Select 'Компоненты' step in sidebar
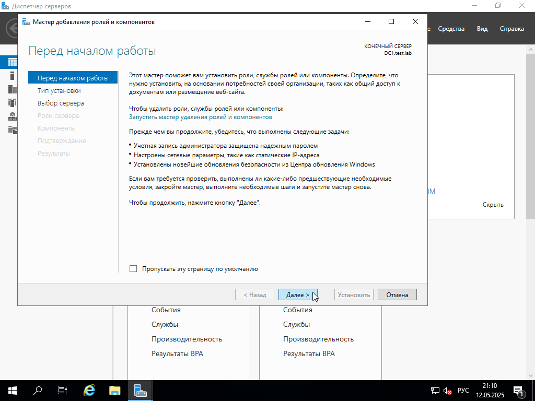535x401 pixels. pyautogui.click(x=56, y=128)
